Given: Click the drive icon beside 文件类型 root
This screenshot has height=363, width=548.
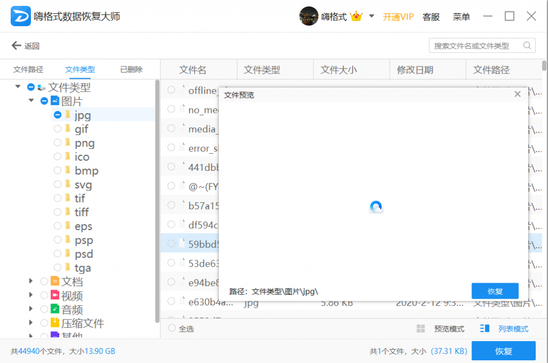Looking at the screenshot, I should click(x=42, y=87).
